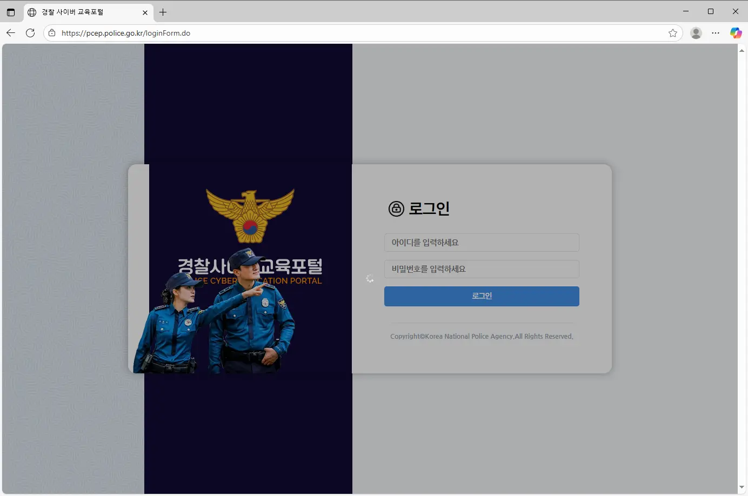The width and height of the screenshot is (748, 496).
Task: Click the golden eagle police emblem
Action: [250, 215]
